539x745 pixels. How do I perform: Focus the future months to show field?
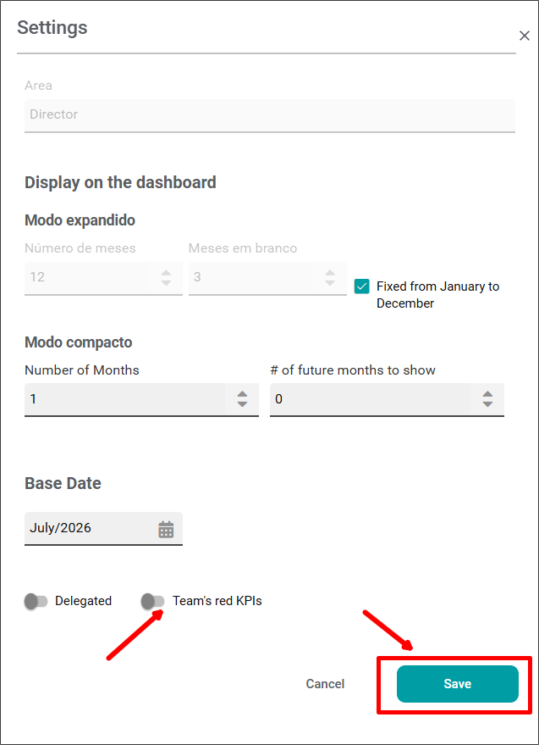(x=387, y=399)
